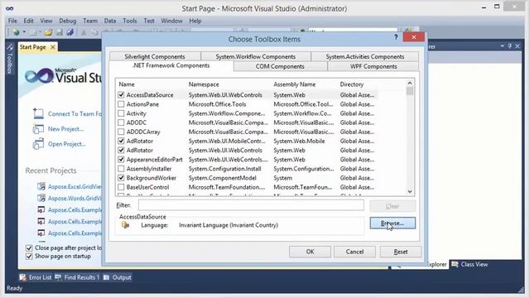Click the Cancel button

pyautogui.click(x=354, y=252)
